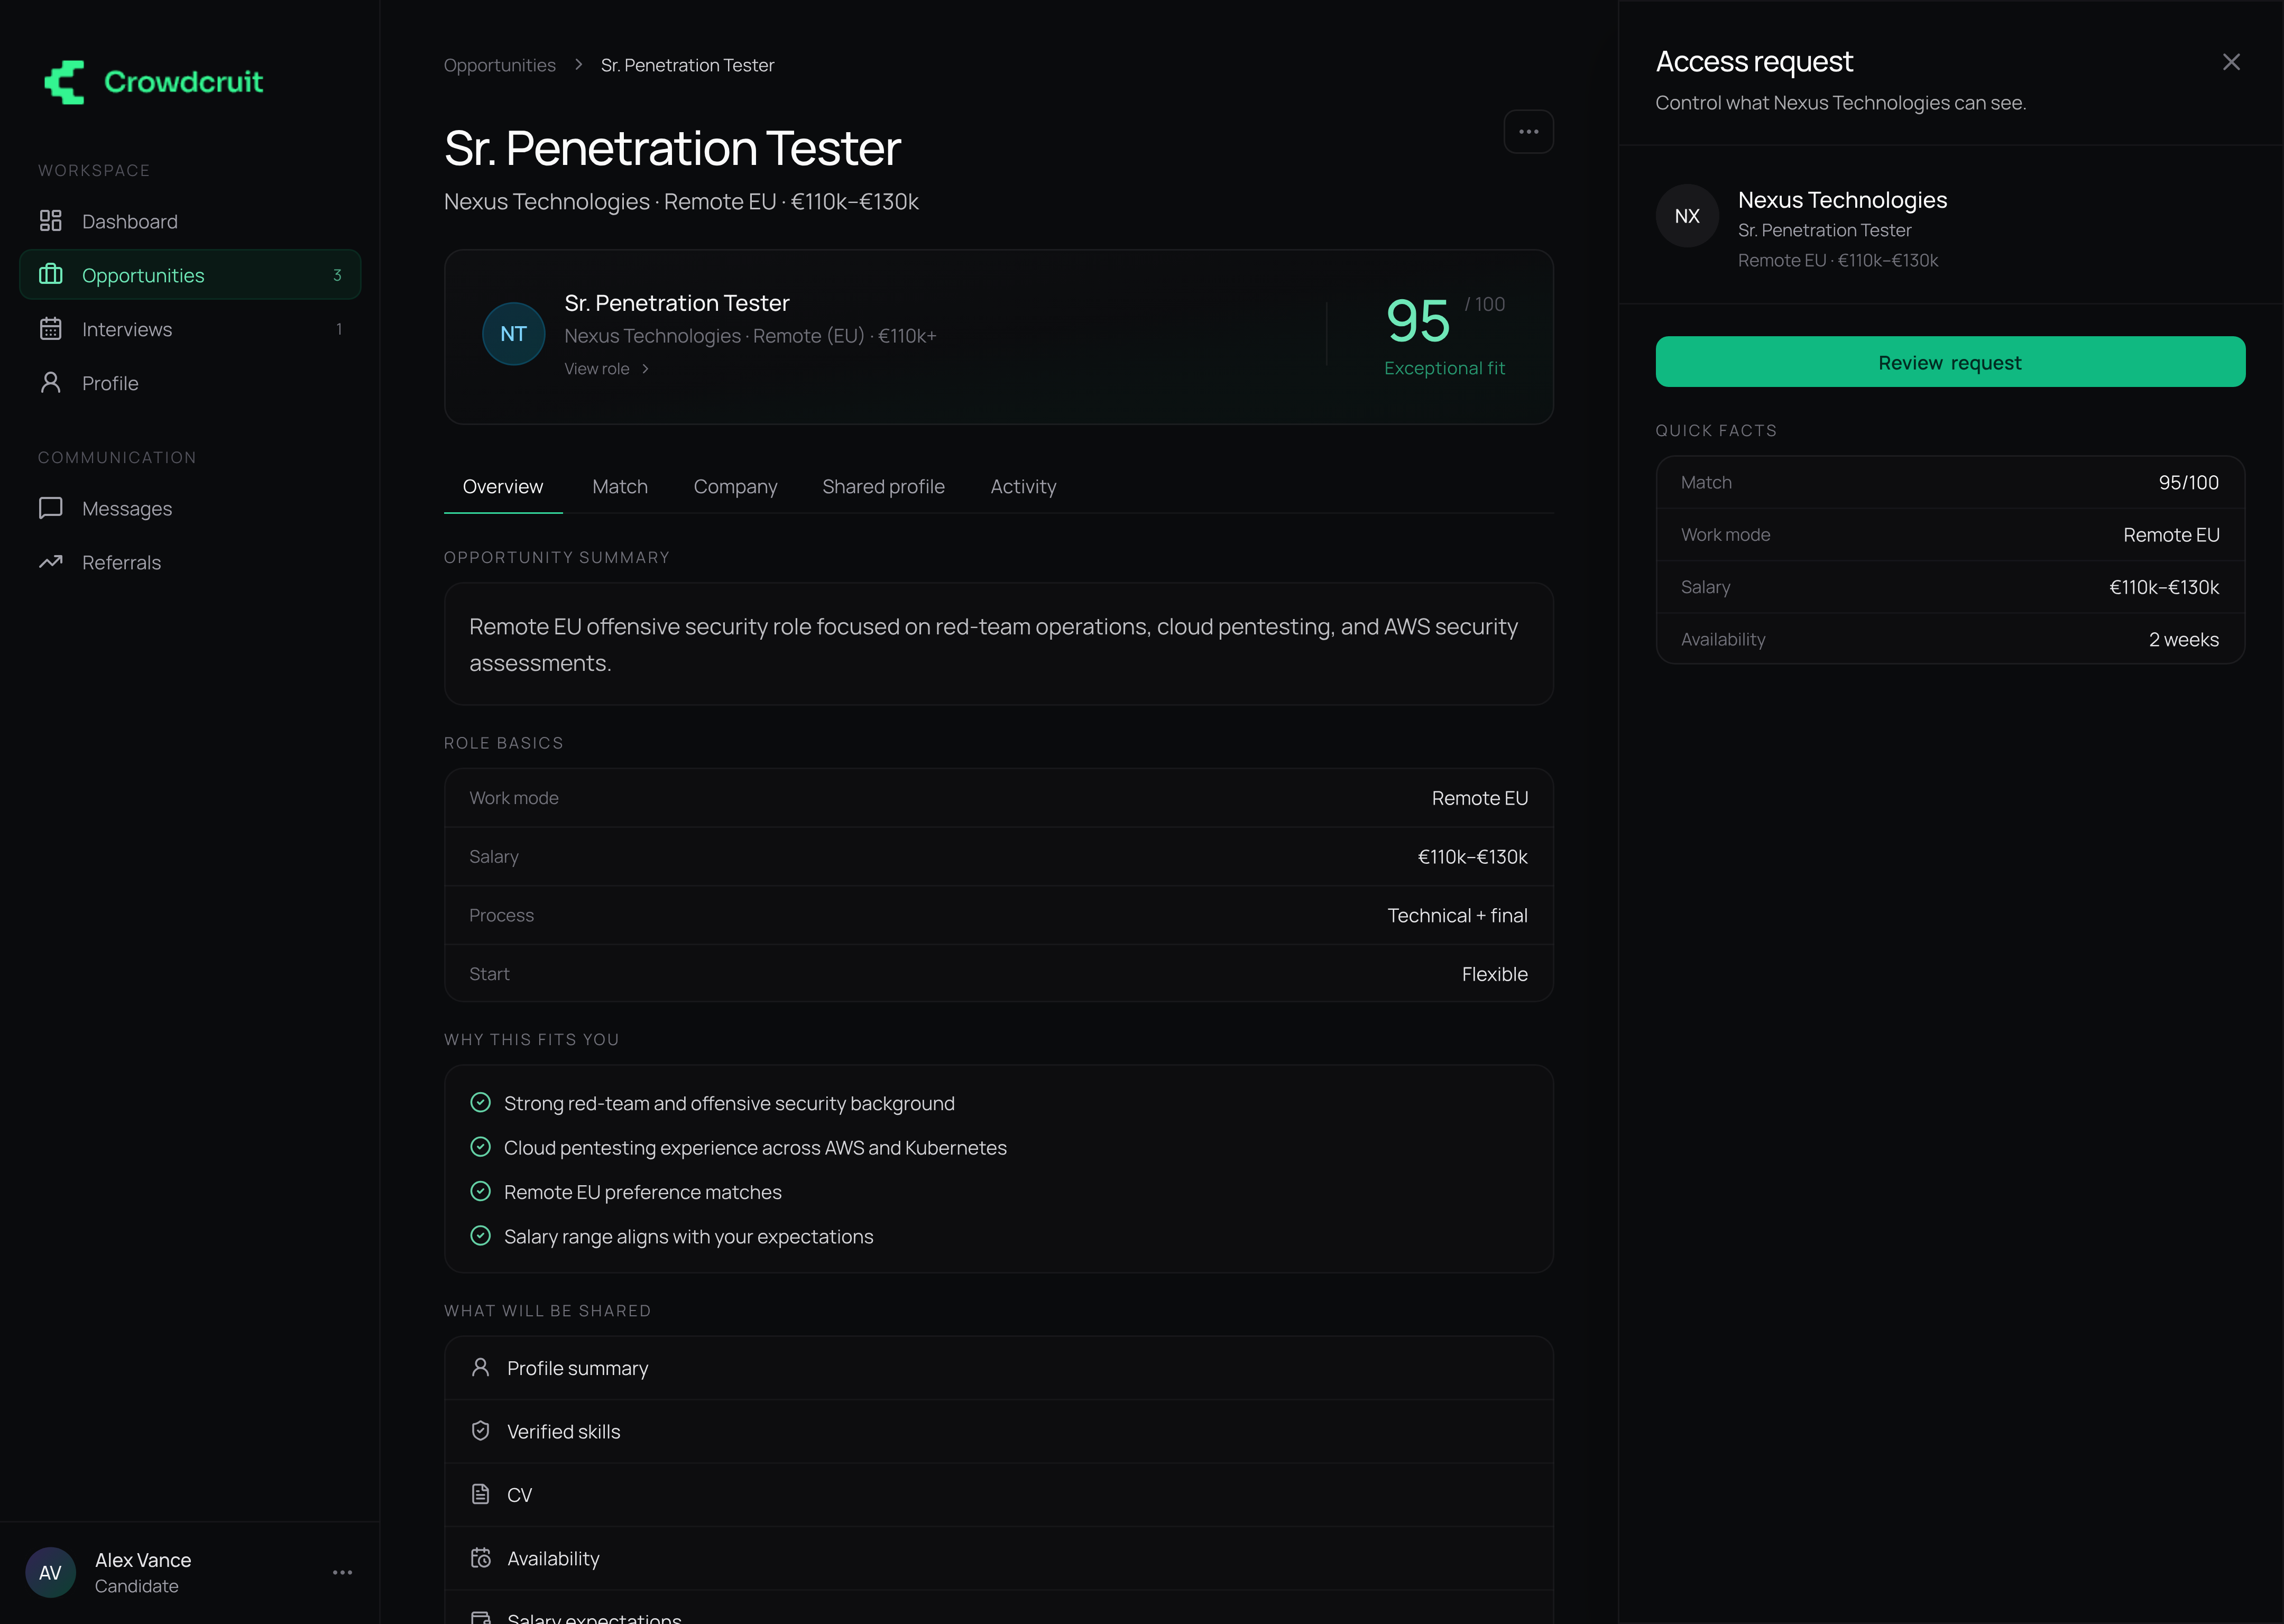Open the Shared profile tab

pyautogui.click(x=883, y=487)
